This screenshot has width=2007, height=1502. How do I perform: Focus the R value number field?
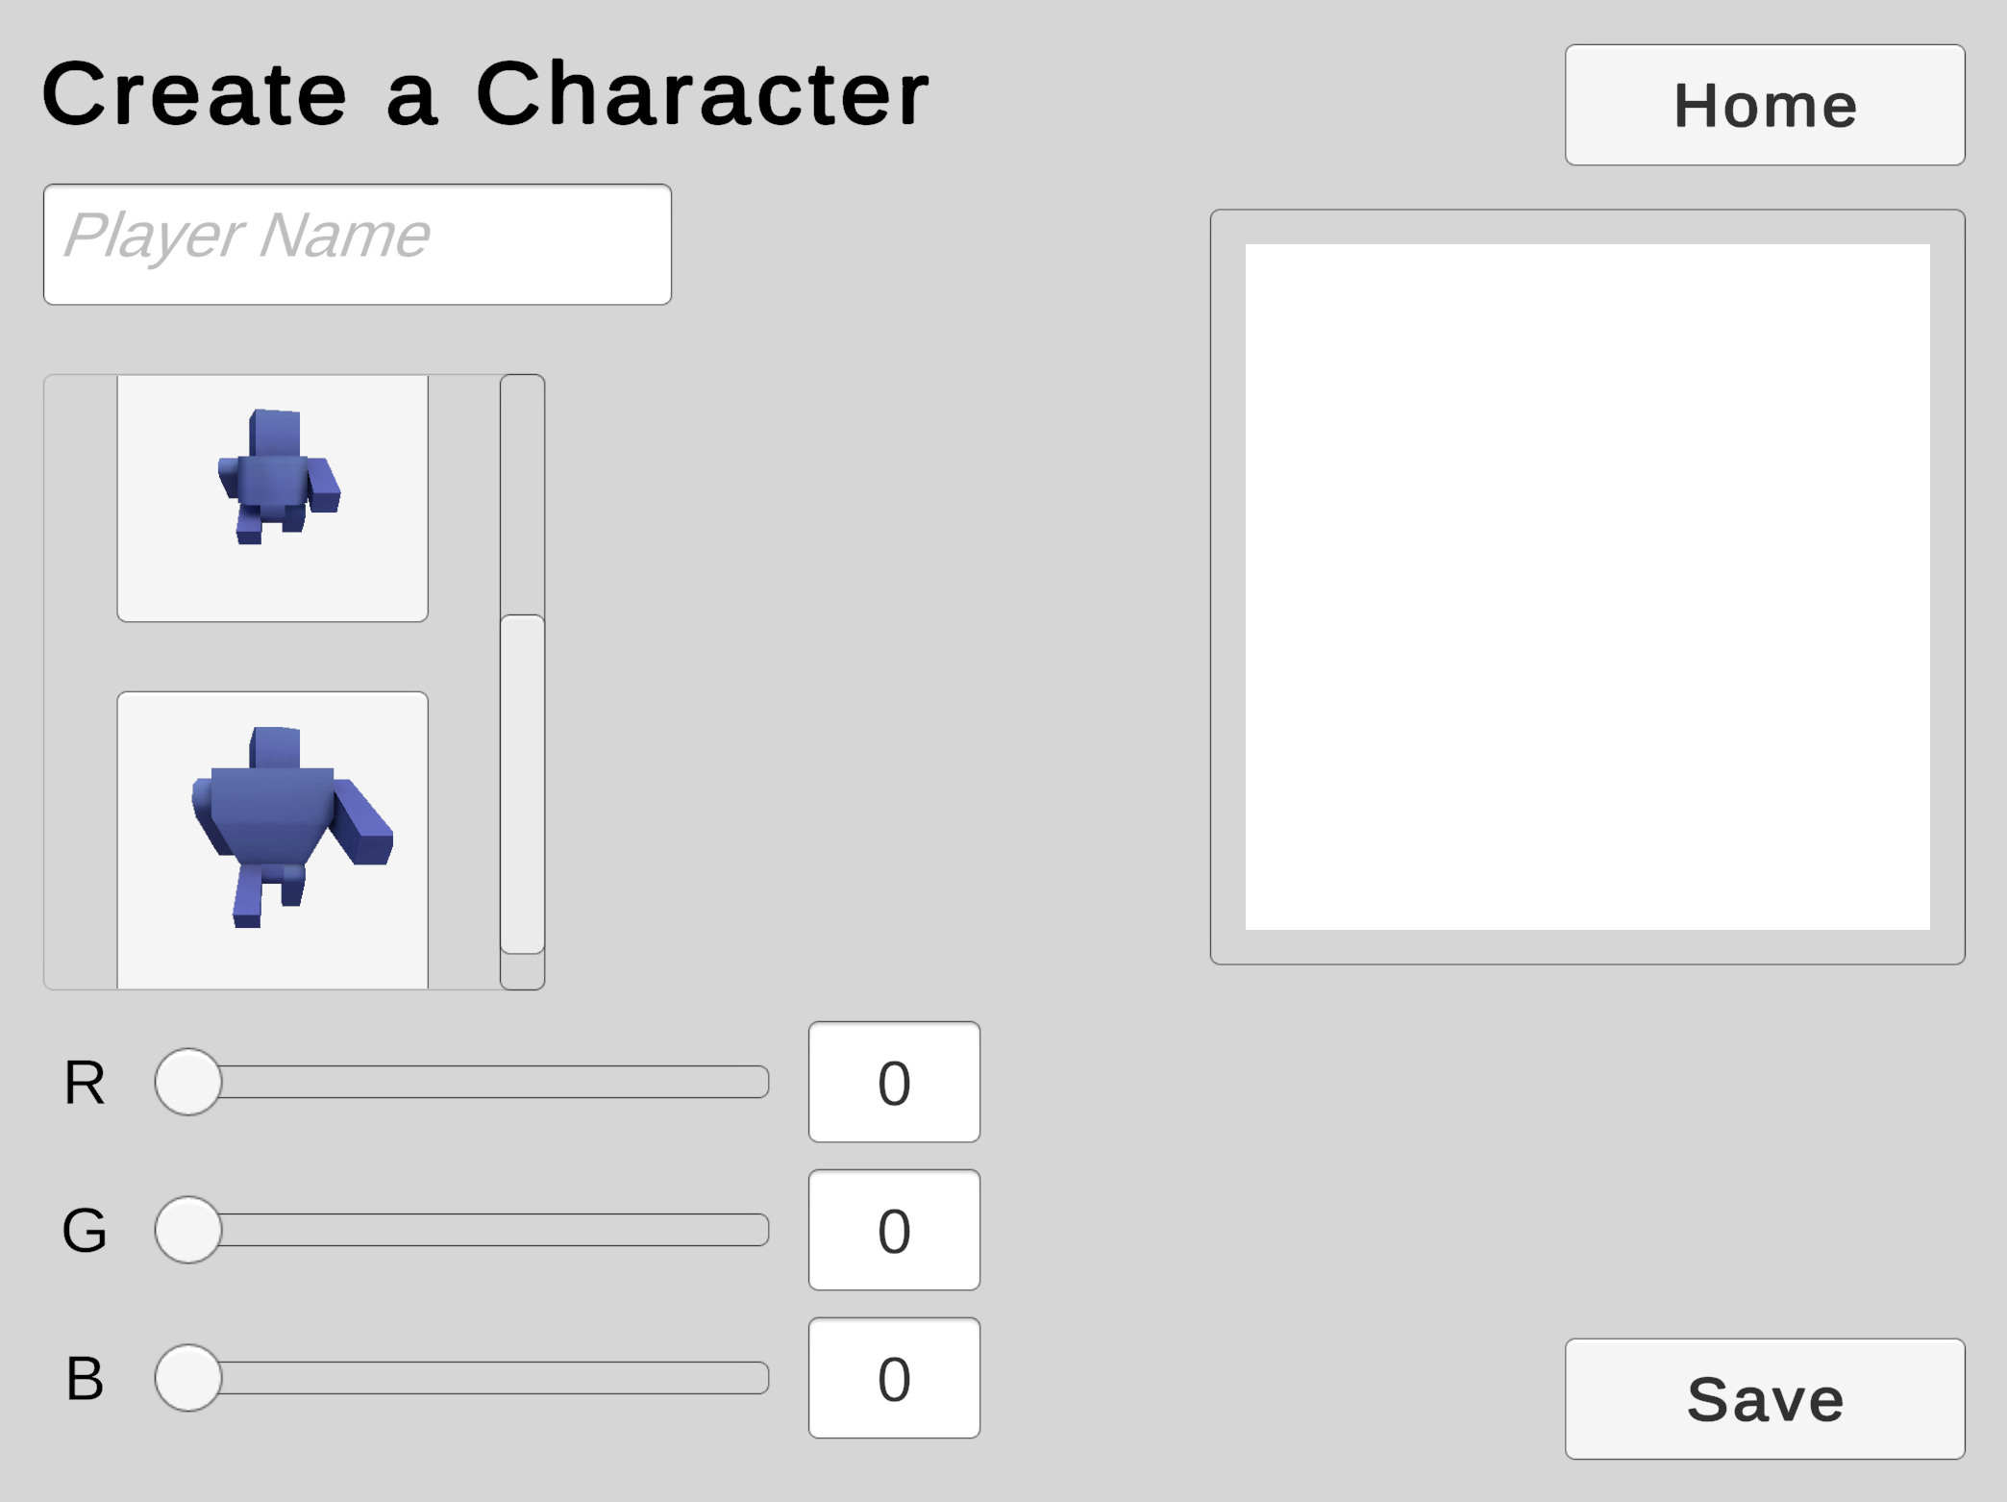(894, 1082)
